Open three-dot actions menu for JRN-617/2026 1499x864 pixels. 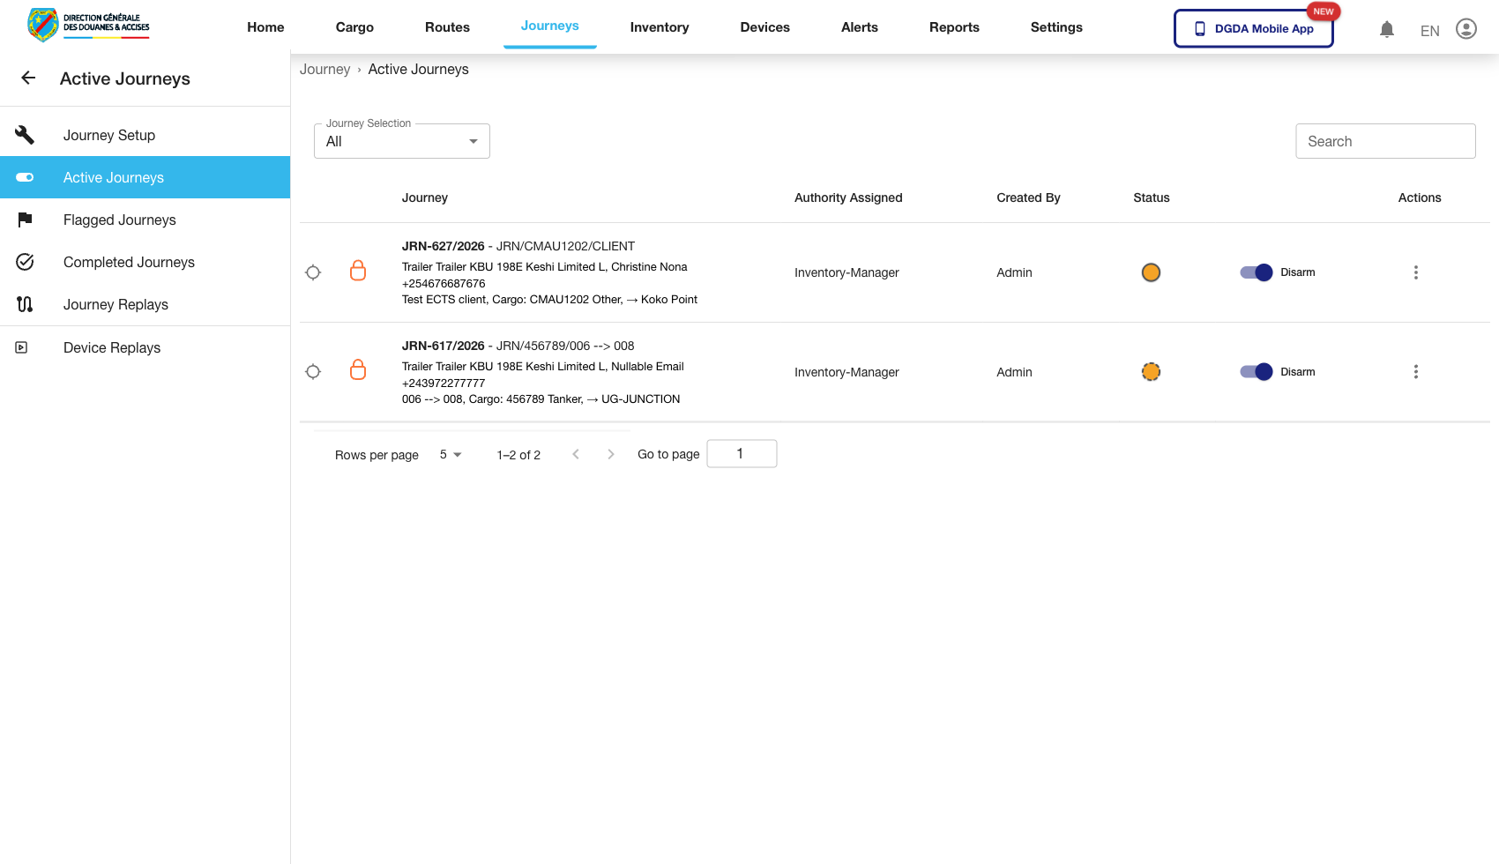[1415, 372]
